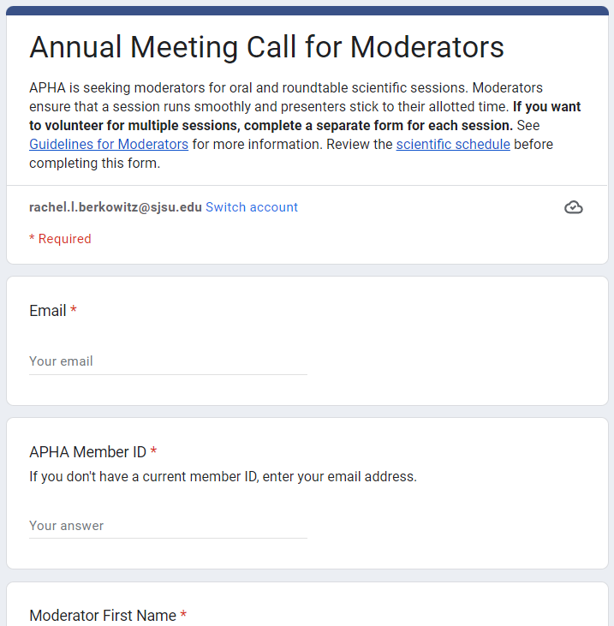Click the Annual Meeting Call for Moderators title
This screenshot has height=626, width=614.
pyautogui.click(x=266, y=47)
